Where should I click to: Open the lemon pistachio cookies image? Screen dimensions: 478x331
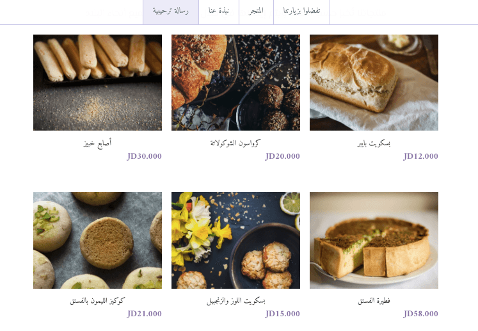coord(97,240)
